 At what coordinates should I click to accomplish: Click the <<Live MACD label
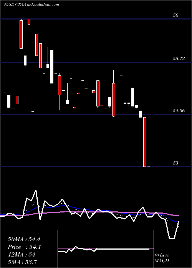(x=162, y=258)
